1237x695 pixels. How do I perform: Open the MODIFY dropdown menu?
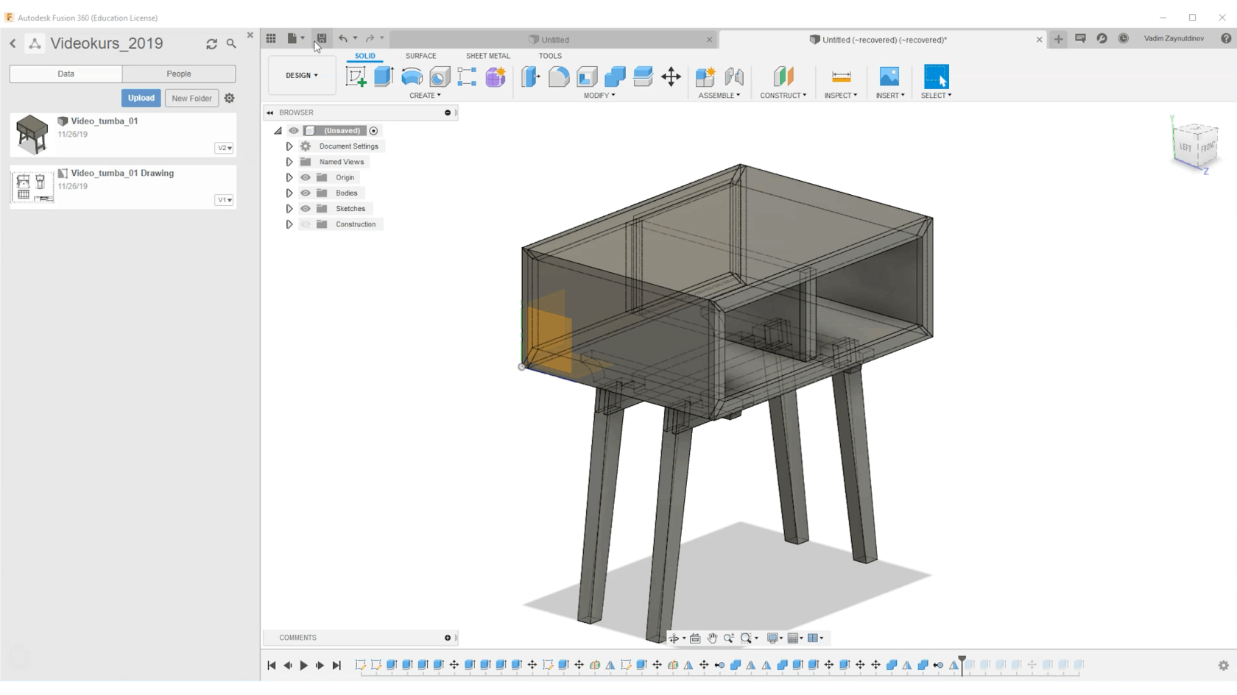(x=599, y=96)
